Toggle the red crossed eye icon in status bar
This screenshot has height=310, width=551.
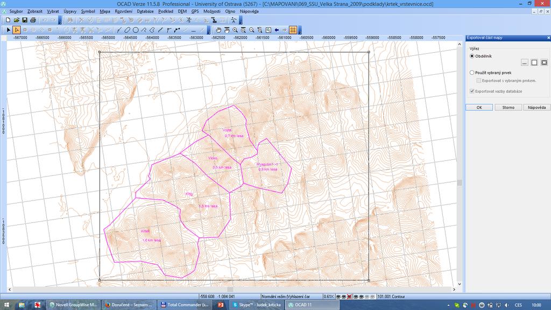(349, 297)
